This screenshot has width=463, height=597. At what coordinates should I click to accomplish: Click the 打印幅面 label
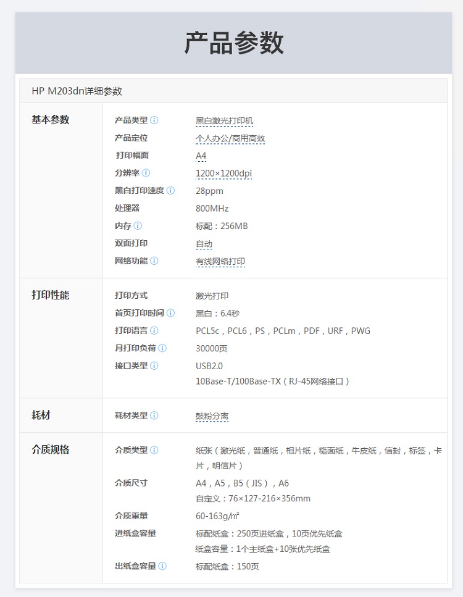[132, 156]
